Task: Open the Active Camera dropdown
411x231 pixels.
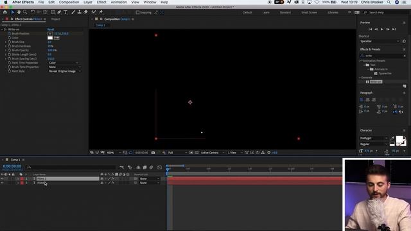Action: click(213, 153)
